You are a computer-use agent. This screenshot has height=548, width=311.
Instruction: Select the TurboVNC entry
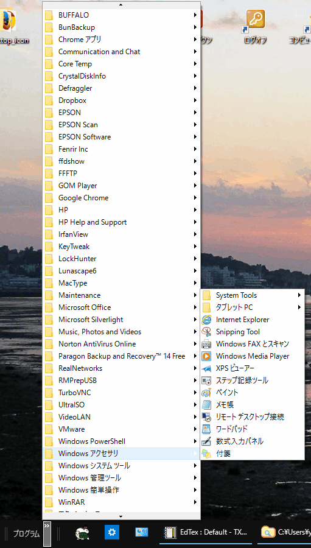click(121, 393)
